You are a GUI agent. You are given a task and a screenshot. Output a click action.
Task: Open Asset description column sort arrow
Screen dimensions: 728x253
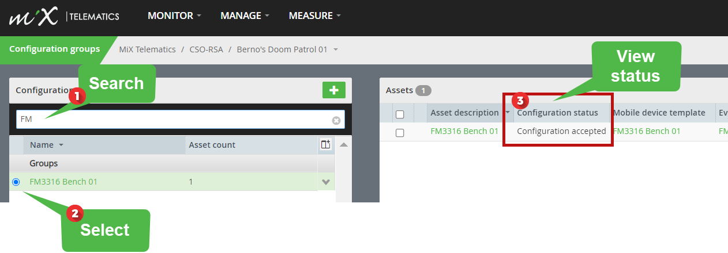[x=508, y=113]
